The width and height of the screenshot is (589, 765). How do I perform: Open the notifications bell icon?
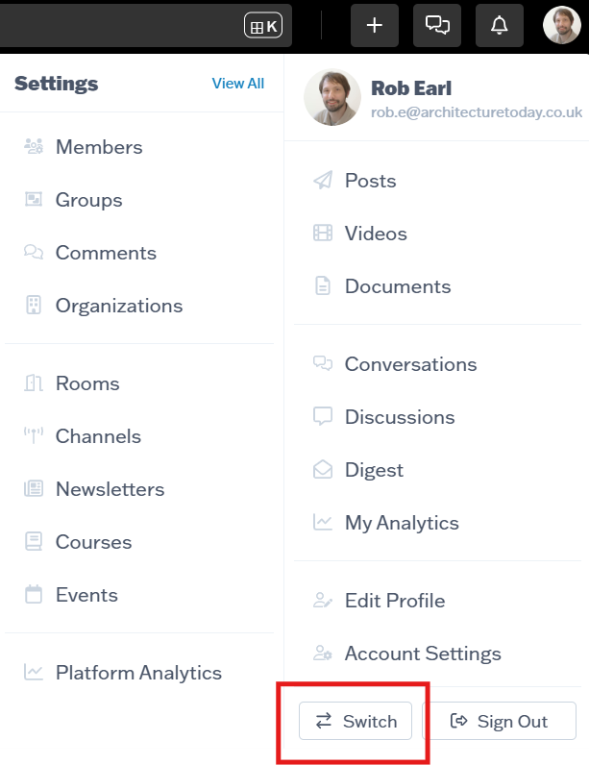coord(500,26)
